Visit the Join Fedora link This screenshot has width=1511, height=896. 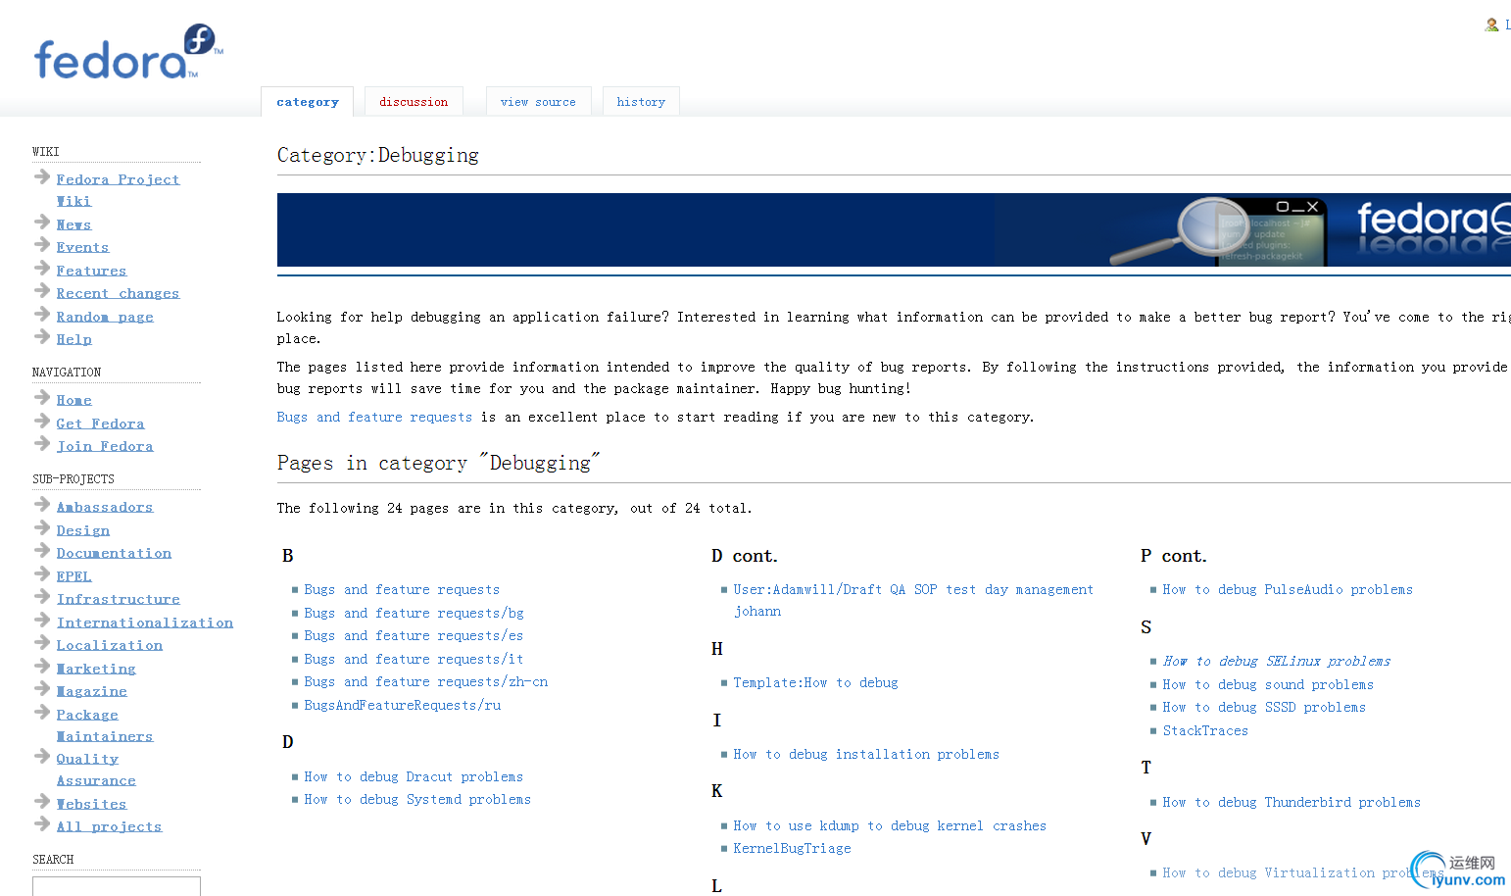pos(105,446)
